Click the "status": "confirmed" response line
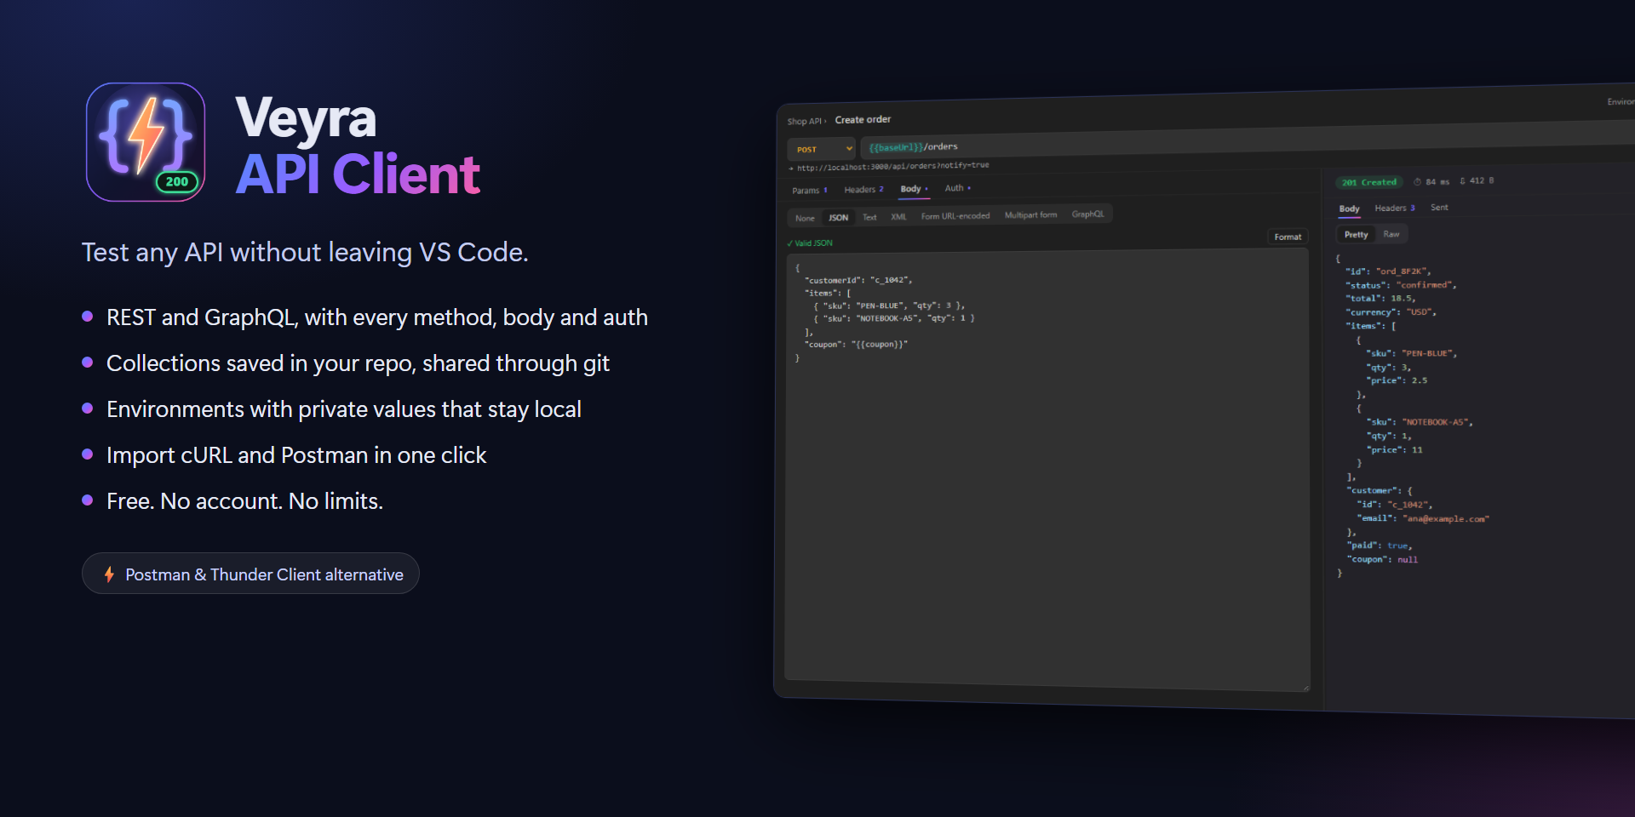Image resolution: width=1635 pixels, height=817 pixels. (x=1401, y=285)
